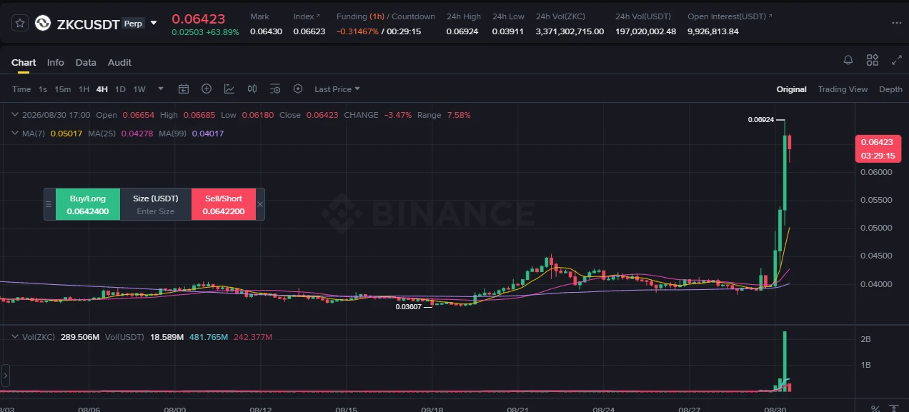Click the Range value 7.58%
Image resolution: width=909 pixels, height=412 pixels.
(459, 115)
